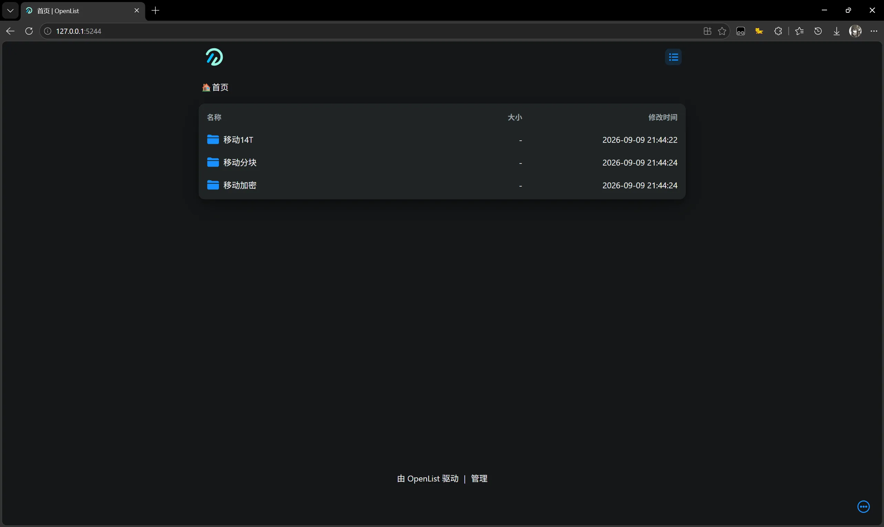Select the 首页 | OpenList tab
Image resolution: width=884 pixels, height=527 pixels.
[x=83, y=11]
